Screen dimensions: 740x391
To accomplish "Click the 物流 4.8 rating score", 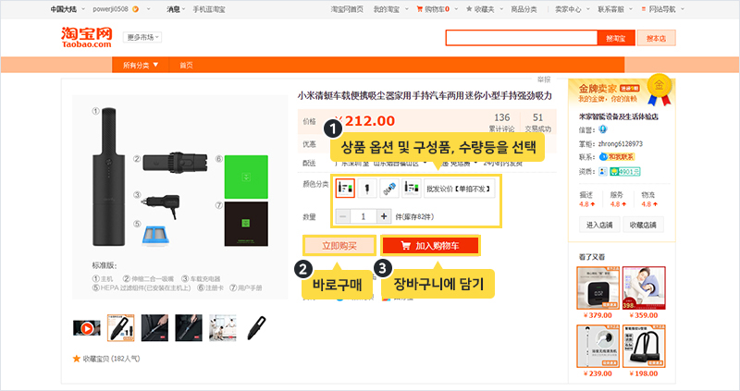I will 649,204.
